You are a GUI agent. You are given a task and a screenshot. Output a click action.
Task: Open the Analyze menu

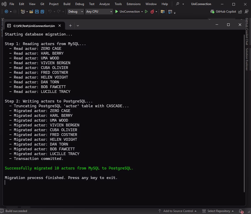coord(104,4)
